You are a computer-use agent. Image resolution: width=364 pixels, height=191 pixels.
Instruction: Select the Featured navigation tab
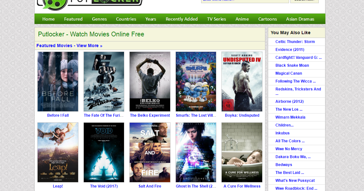point(73,19)
